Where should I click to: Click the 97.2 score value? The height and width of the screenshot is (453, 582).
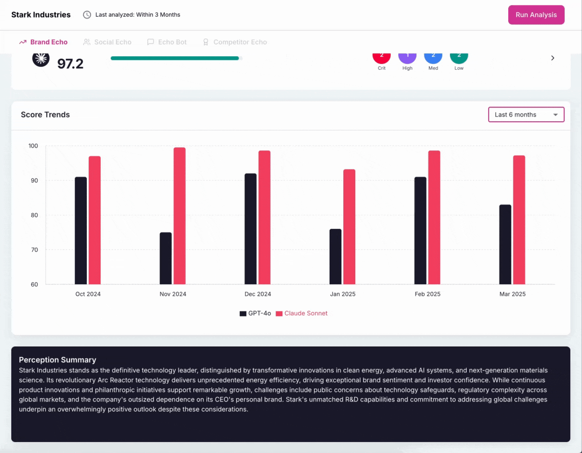click(x=70, y=64)
